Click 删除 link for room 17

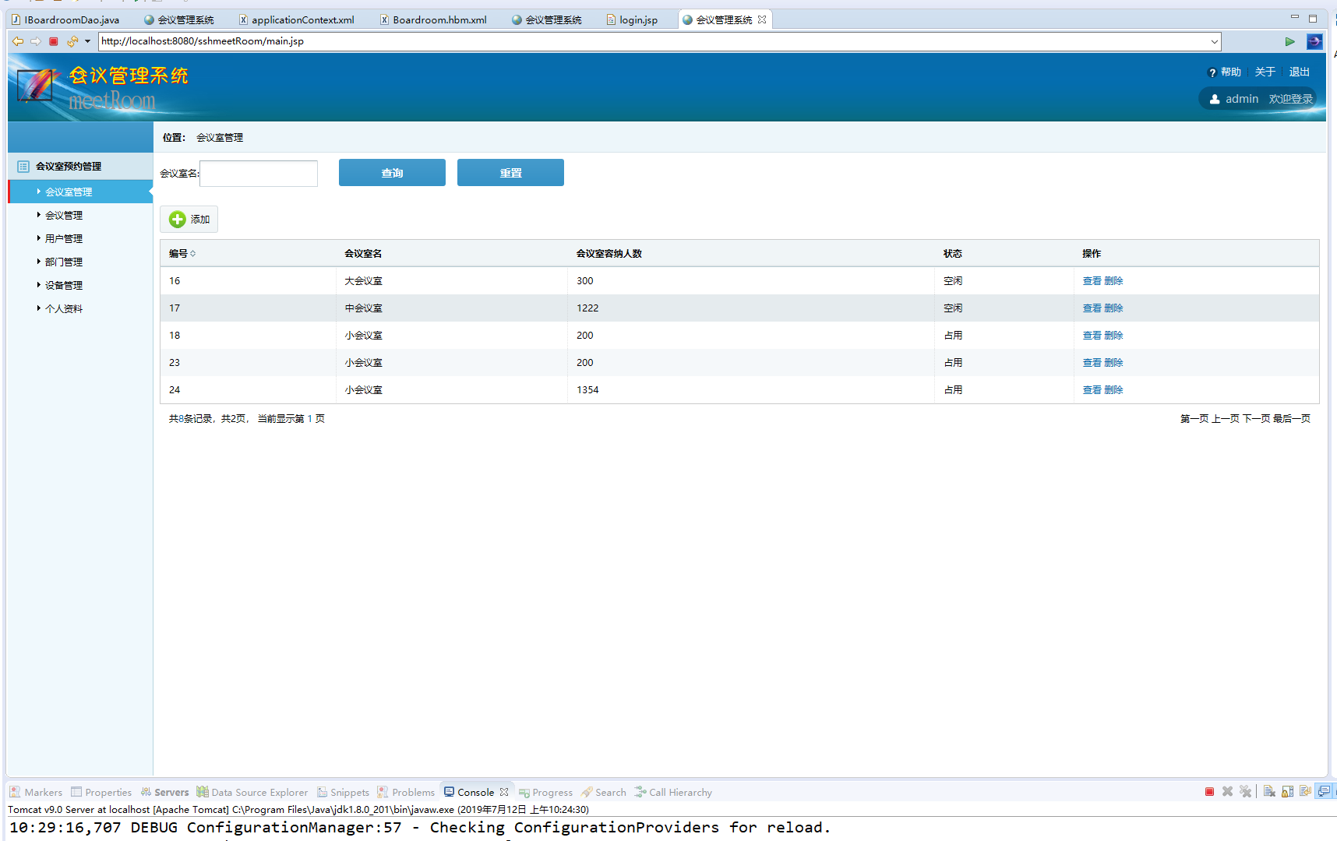click(x=1113, y=308)
